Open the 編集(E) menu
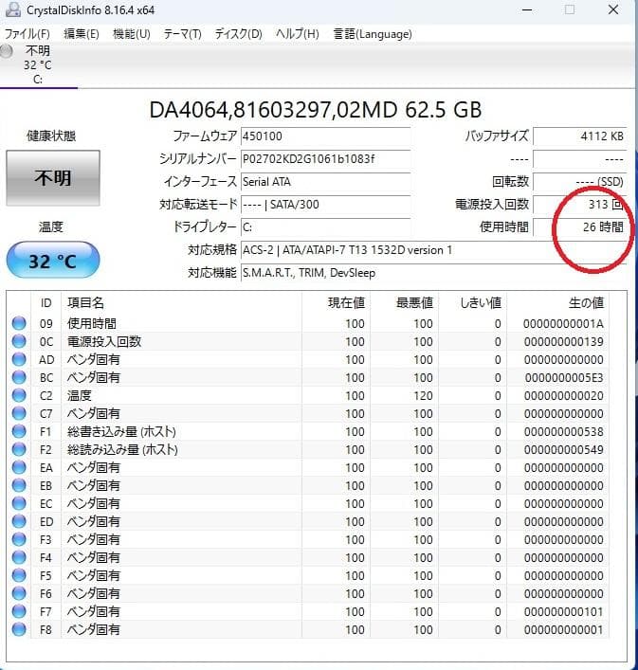638x670 pixels. (x=82, y=34)
